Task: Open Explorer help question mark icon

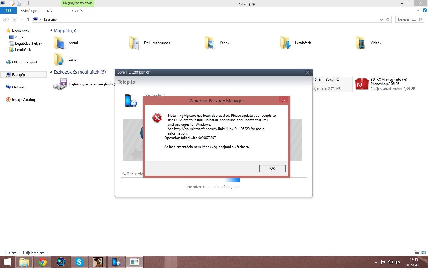Action: (425, 10)
